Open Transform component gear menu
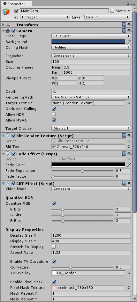This screenshot has height=302, width=137. [129, 25]
